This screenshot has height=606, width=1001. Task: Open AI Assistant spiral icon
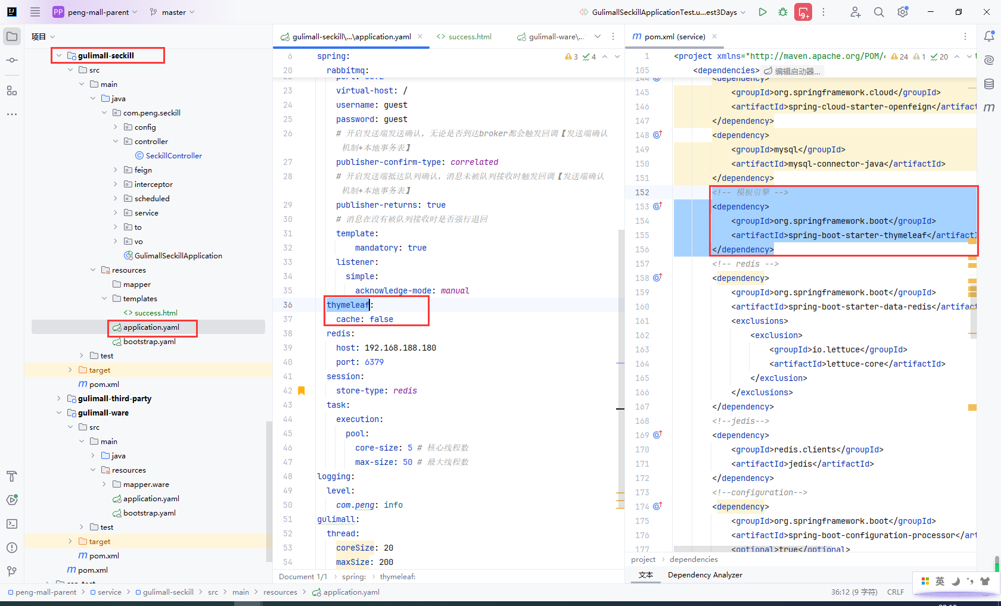point(989,60)
